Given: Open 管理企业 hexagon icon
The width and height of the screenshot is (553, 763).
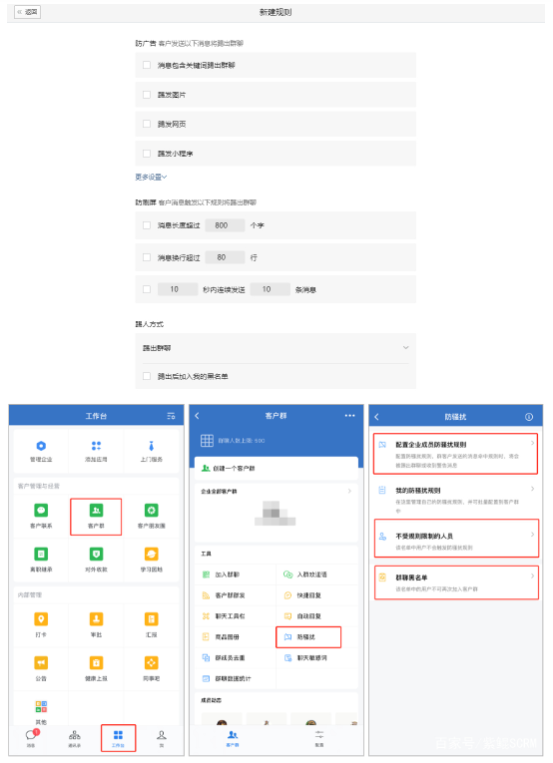Looking at the screenshot, I should (41, 446).
